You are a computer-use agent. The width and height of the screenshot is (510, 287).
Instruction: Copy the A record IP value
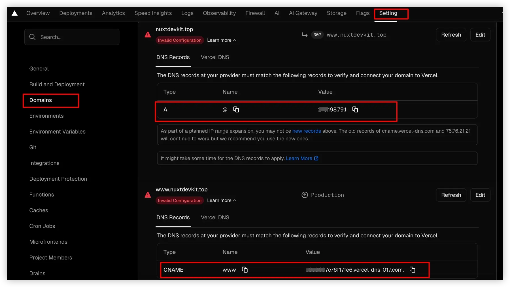pyautogui.click(x=355, y=109)
